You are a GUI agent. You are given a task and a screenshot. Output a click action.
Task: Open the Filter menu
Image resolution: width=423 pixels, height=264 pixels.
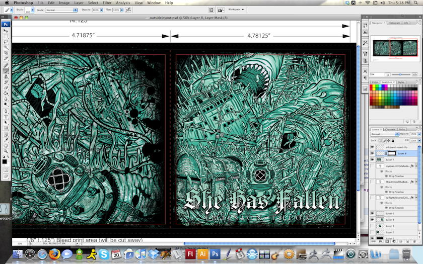pos(107,3)
